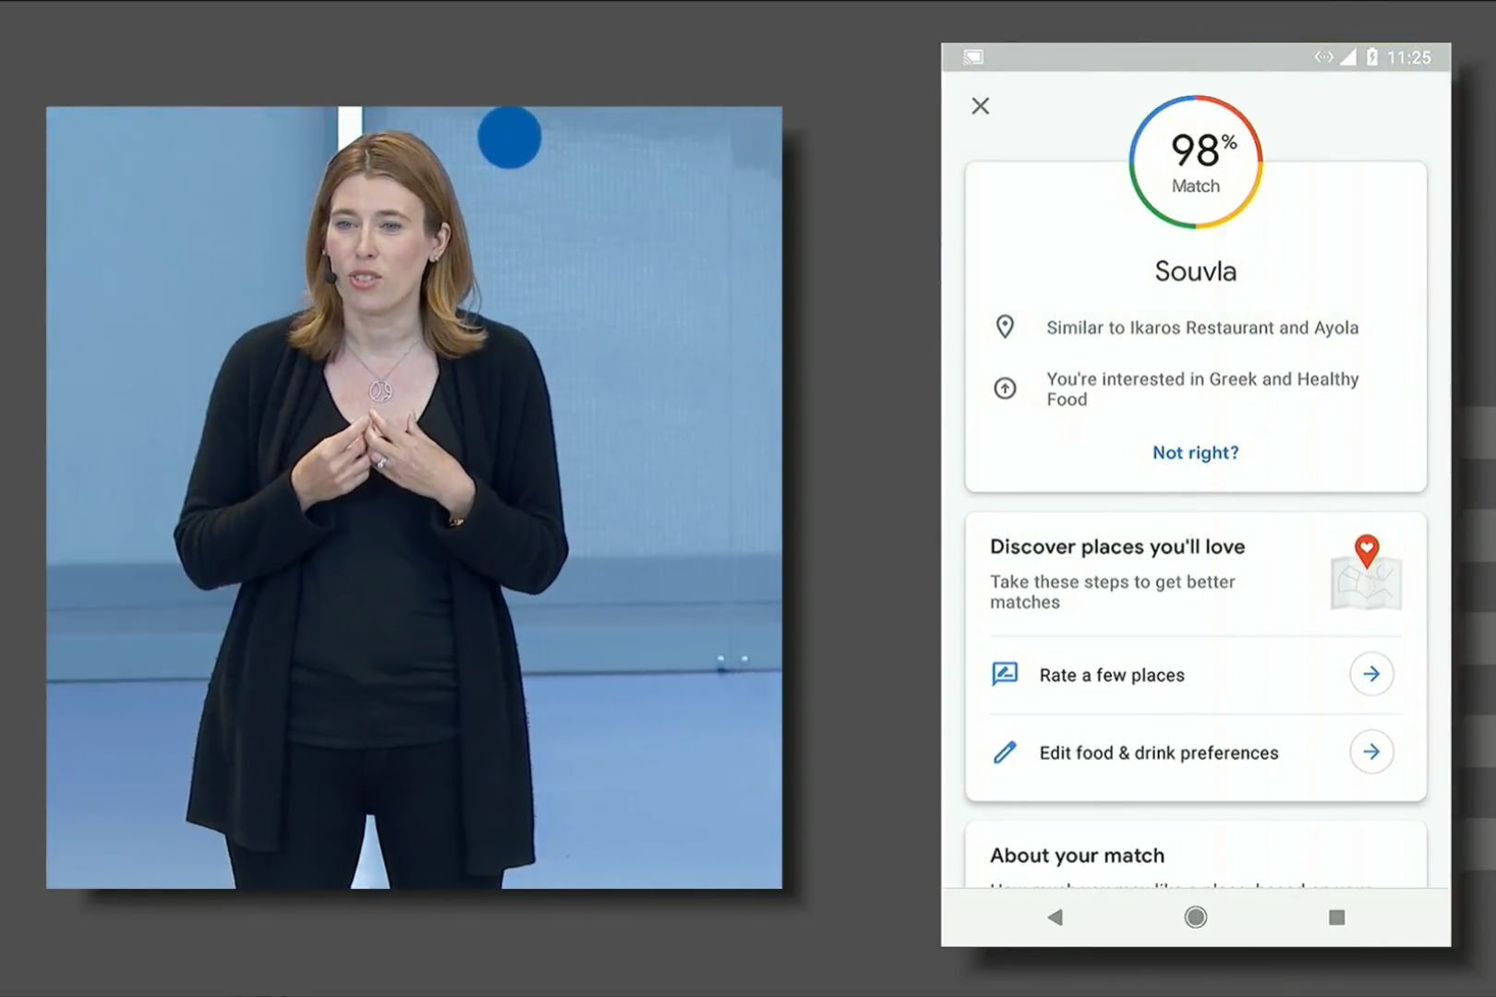Select 'Rate a few places' row text
The width and height of the screenshot is (1496, 997).
coord(1112,675)
